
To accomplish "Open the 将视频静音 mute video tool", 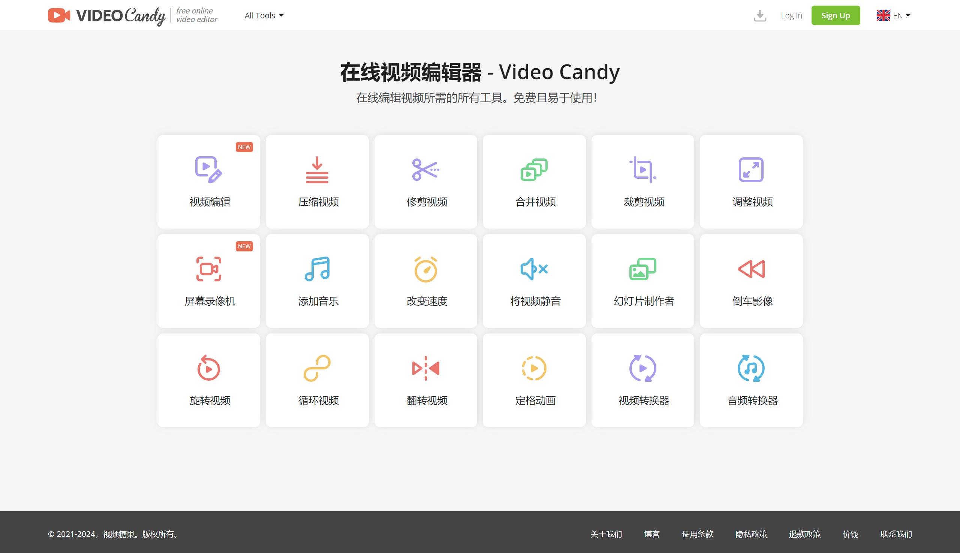I will point(534,281).
